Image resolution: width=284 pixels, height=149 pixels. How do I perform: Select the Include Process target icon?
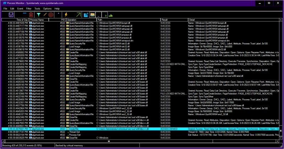pos(51,15)
